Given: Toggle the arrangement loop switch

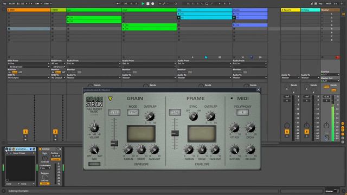Looking at the screenshot, I should [x=207, y=4].
